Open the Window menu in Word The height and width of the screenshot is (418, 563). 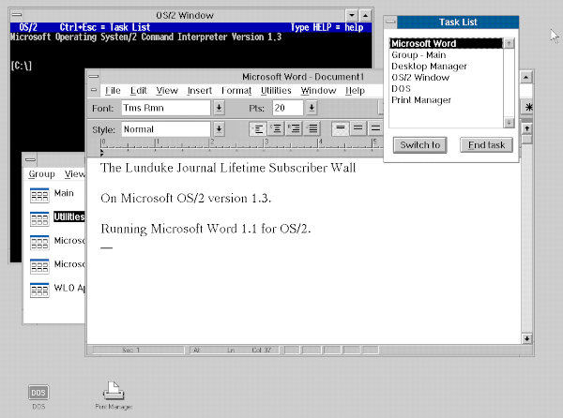tap(318, 90)
